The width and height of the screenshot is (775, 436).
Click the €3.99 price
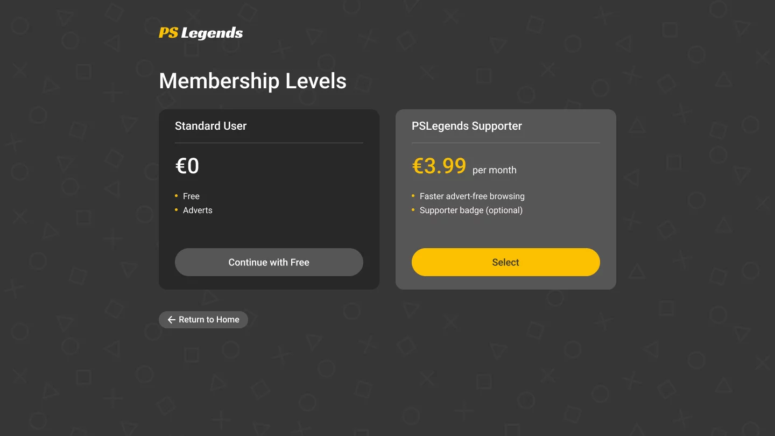(439, 166)
